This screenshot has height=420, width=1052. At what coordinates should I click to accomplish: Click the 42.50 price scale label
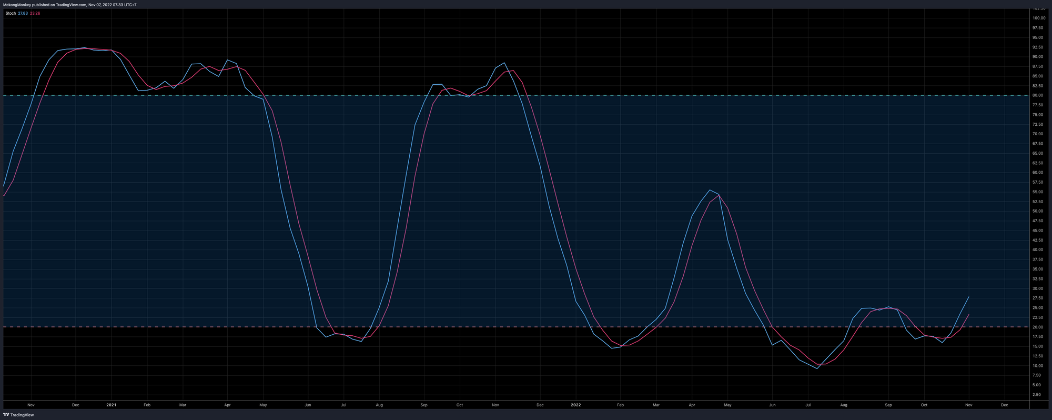(1037, 240)
